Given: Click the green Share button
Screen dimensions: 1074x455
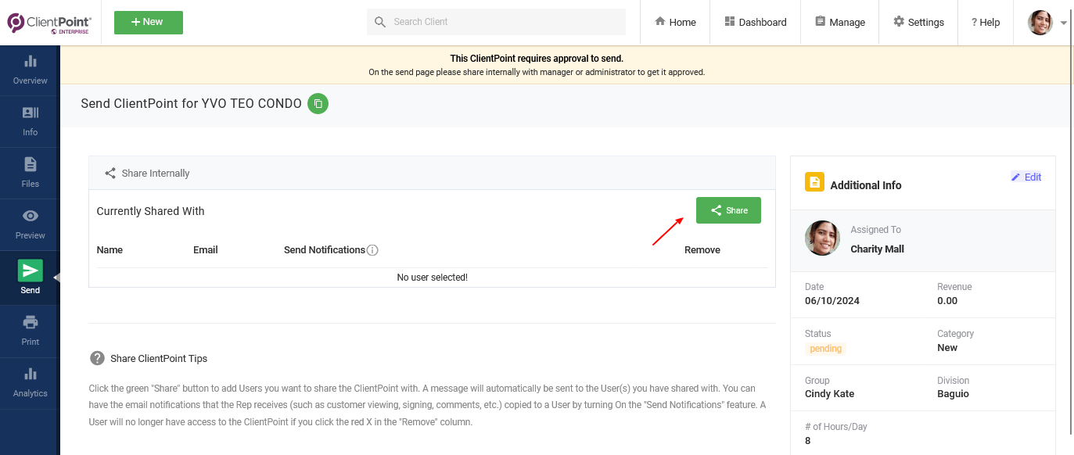Looking at the screenshot, I should [728, 210].
